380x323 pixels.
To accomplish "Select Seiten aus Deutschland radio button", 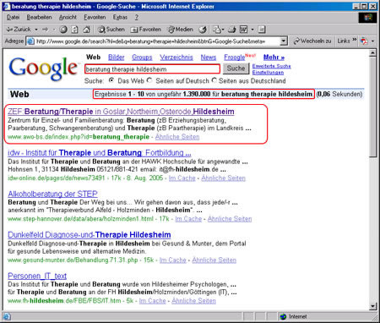I will tap(214, 80).
